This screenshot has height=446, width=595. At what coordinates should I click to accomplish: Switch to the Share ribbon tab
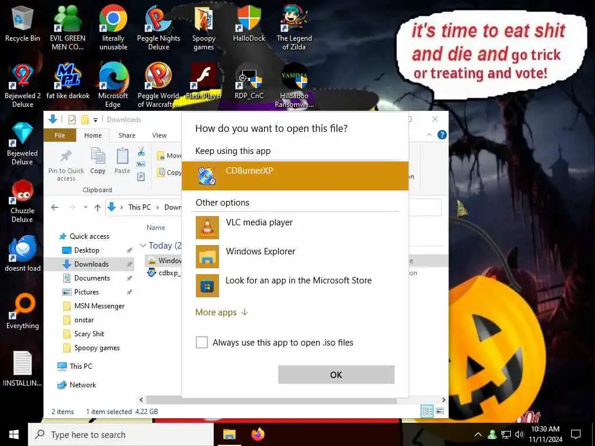[x=127, y=135]
